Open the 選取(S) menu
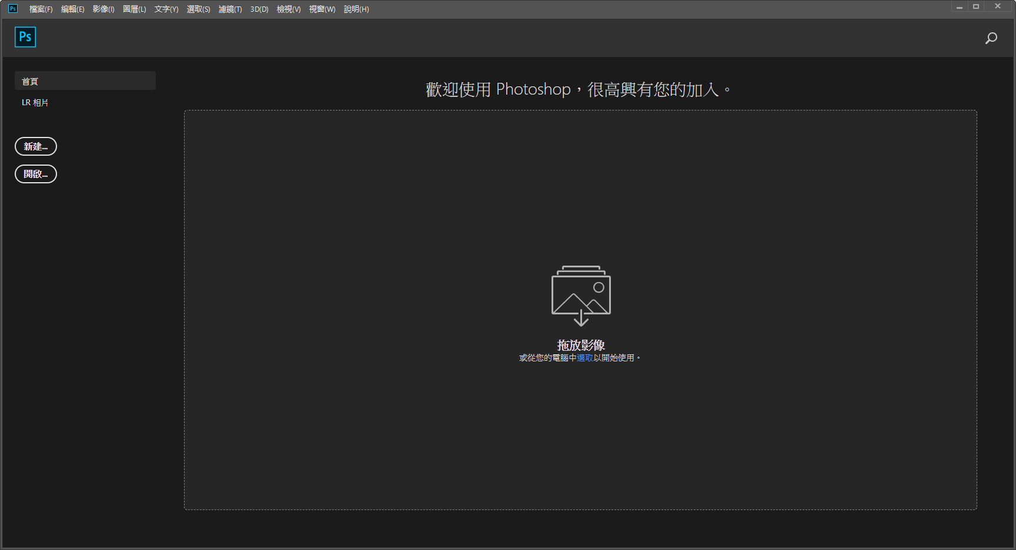Image resolution: width=1016 pixels, height=550 pixels. tap(199, 9)
